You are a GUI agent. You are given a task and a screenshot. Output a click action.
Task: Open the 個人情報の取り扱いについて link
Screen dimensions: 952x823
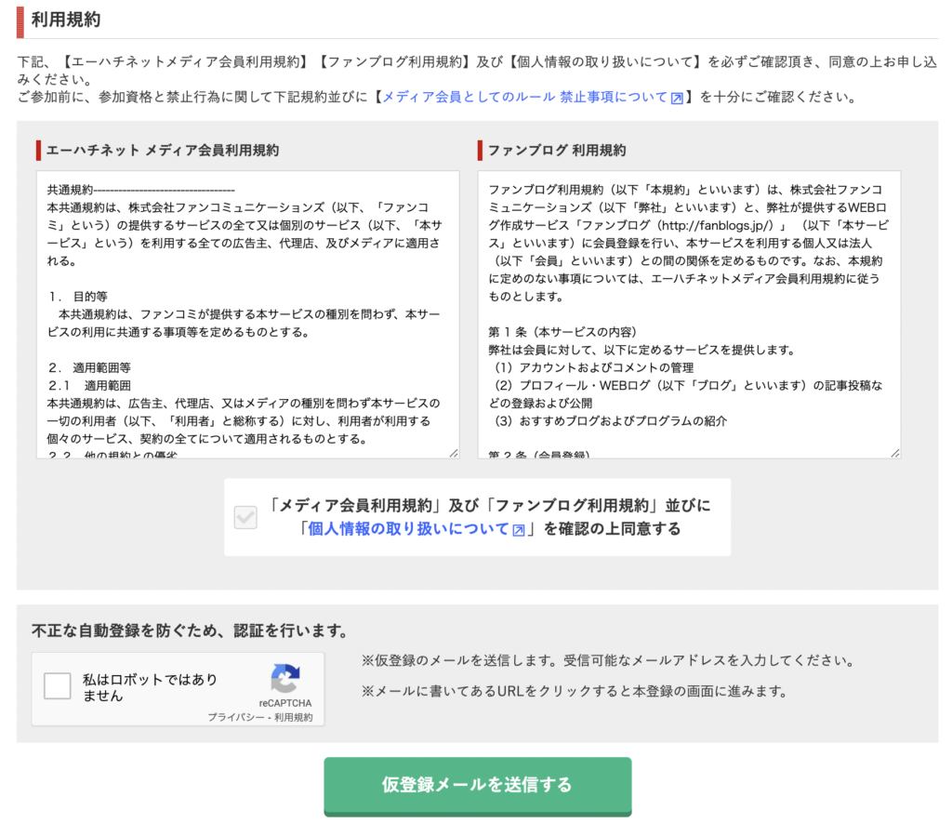[408, 529]
